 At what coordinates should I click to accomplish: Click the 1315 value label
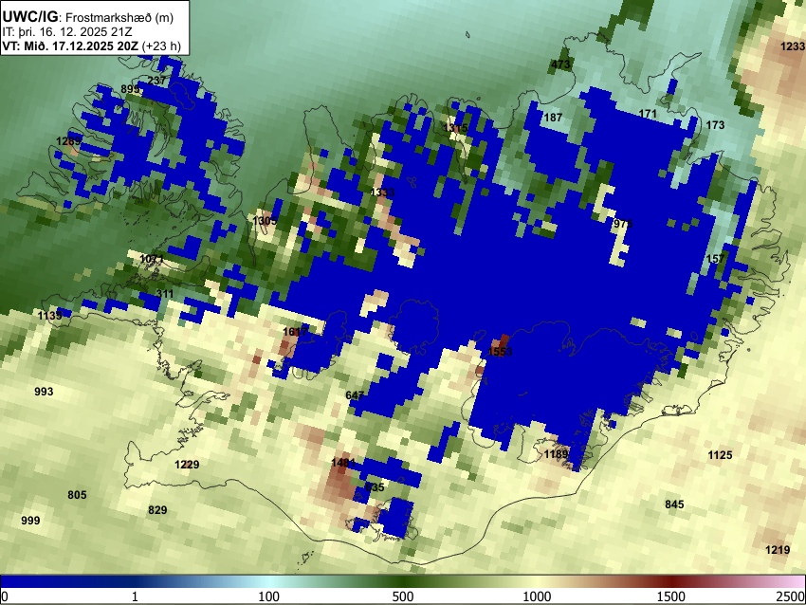point(456,128)
